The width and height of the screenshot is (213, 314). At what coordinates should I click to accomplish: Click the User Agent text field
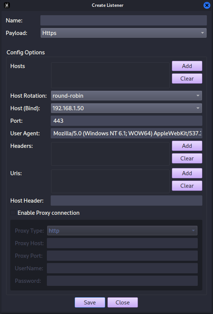point(126,133)
